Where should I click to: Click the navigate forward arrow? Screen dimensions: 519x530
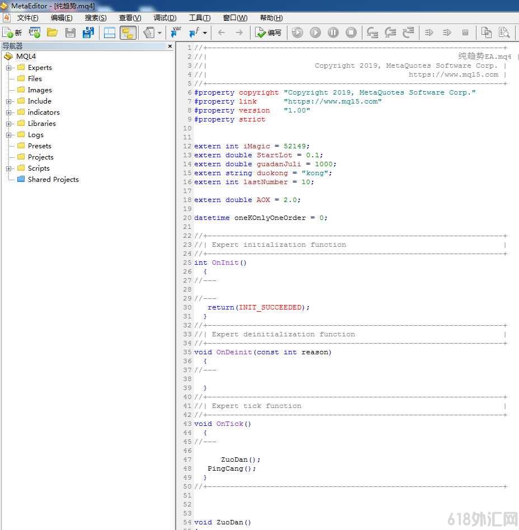point(239,32)
